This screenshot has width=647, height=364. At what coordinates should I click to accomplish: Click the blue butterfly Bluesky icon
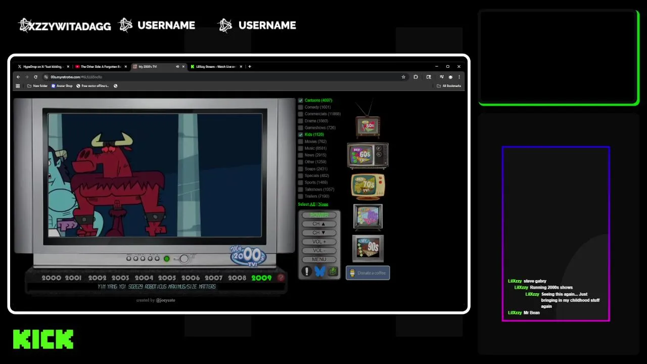pyautogui.click(x=319, y=271)
